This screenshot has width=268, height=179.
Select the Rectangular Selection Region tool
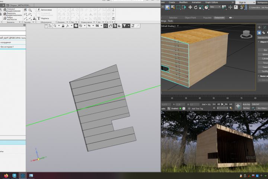click(178, 7)
